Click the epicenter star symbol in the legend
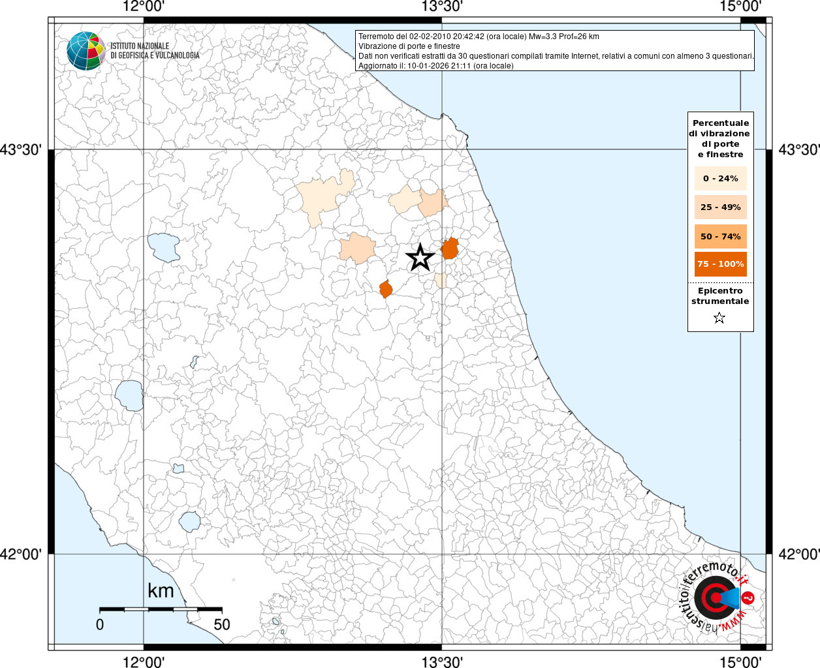Screen dimensions: 820x668 (x=719, y=318)
